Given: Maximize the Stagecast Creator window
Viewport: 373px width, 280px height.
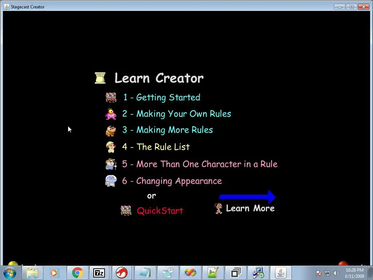Looking at the screenshot, I should click(x=352, y=7).
